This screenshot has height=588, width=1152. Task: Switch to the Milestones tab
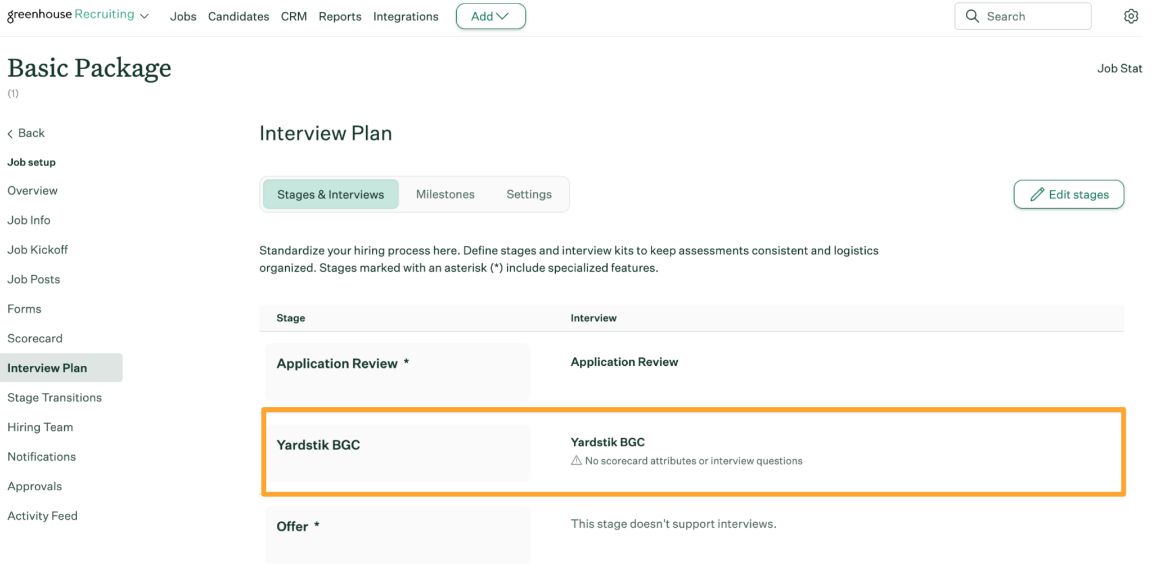tap(445, 194)
